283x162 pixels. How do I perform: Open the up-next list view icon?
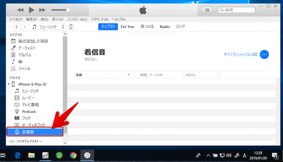pos(207,10)
